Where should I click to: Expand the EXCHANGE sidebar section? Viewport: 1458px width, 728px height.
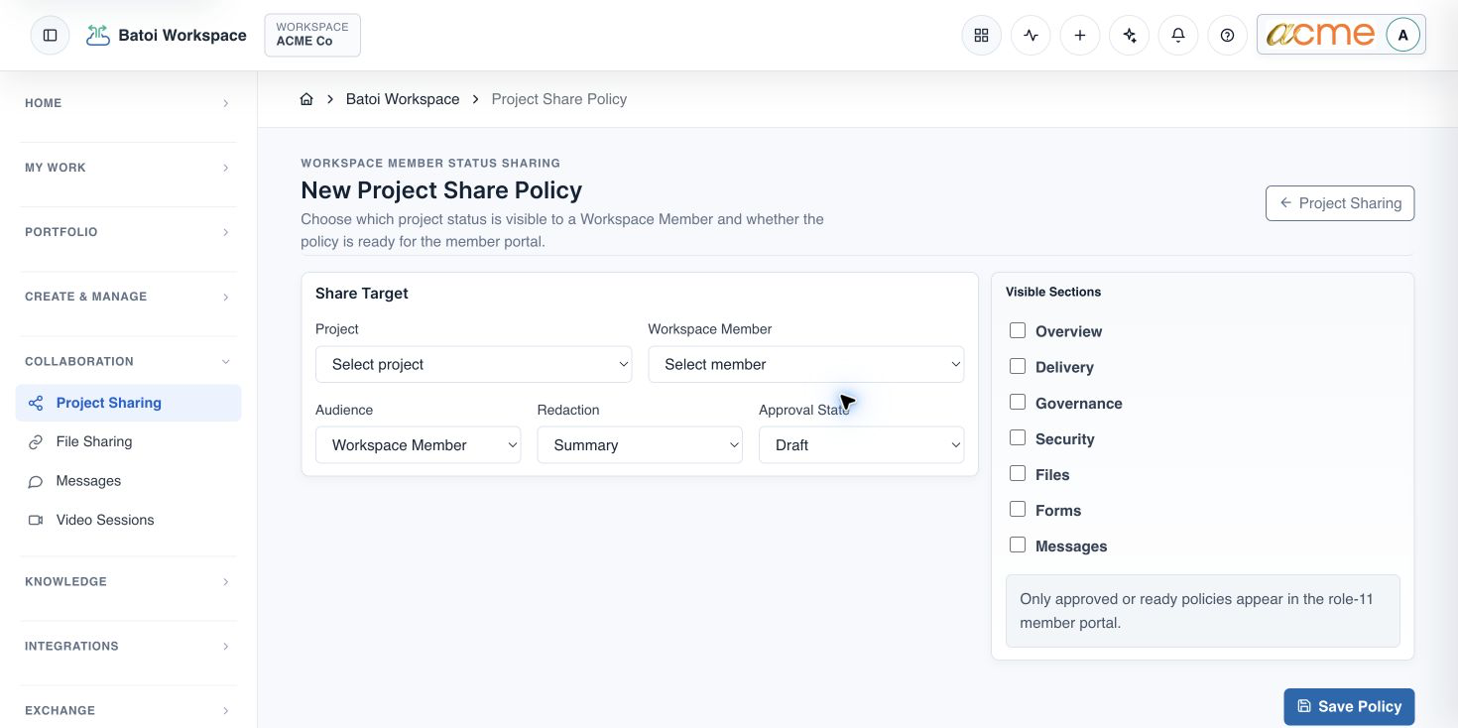pyautogui.click(x=129, y=710)
